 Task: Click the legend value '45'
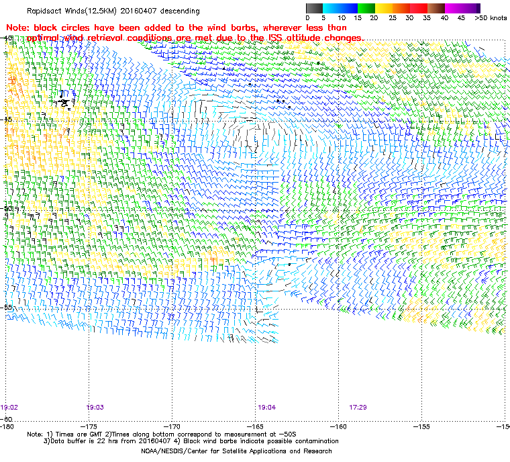pos(462,18)
